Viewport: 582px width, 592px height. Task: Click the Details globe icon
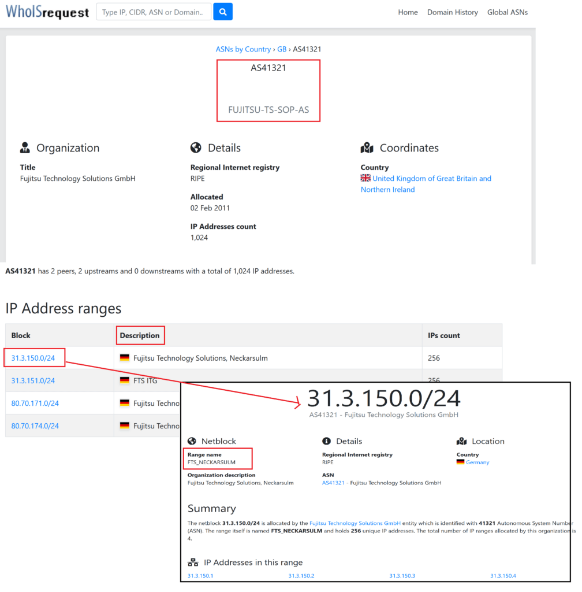[x=196, y=147]
